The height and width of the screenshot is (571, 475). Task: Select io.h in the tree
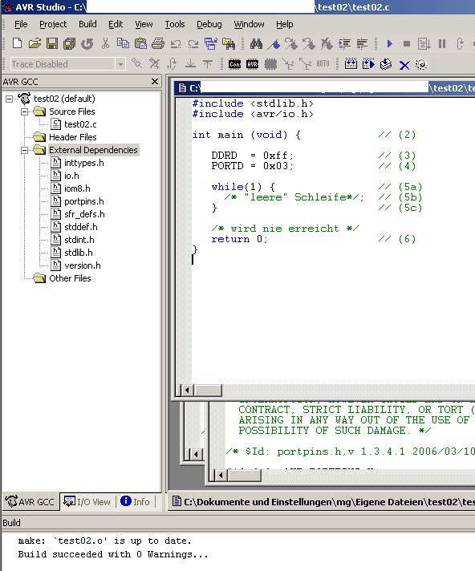(x=65, y=176)
